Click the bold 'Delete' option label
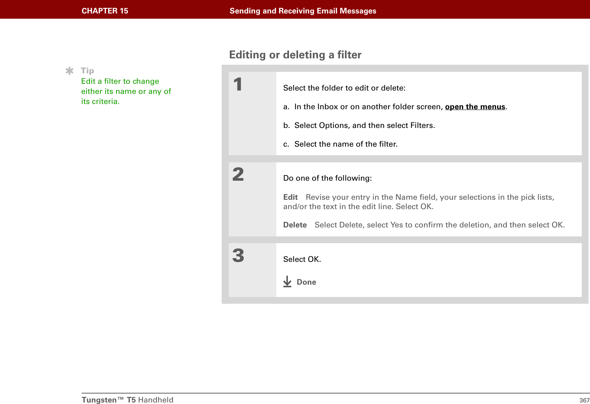 (x=295, y=225)
